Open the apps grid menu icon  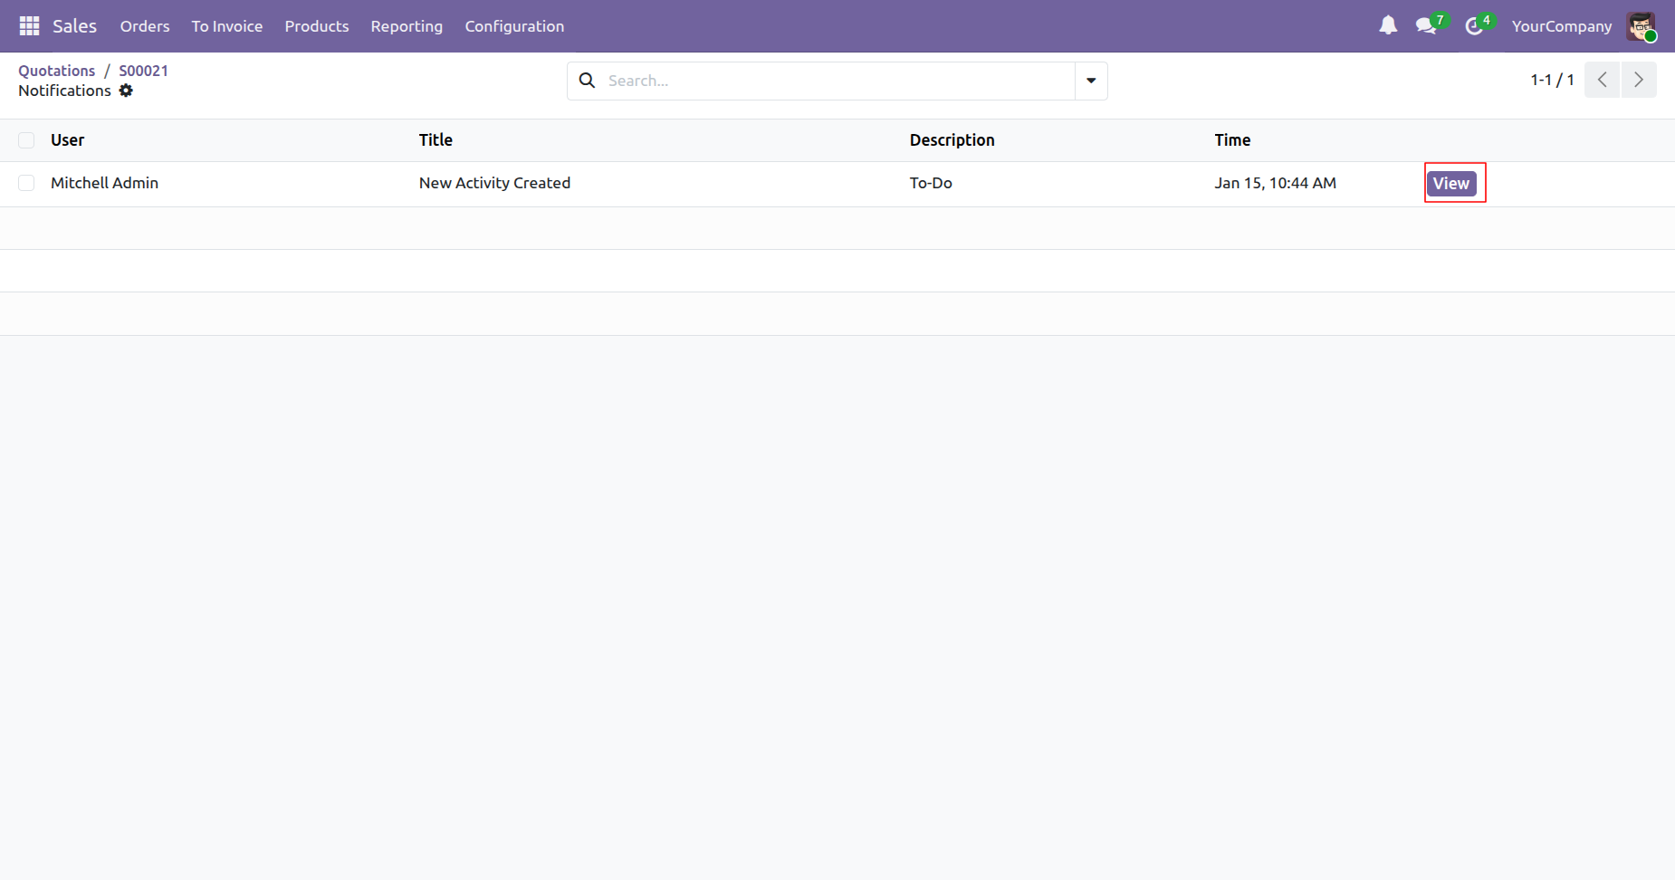(x=29, y=26)
